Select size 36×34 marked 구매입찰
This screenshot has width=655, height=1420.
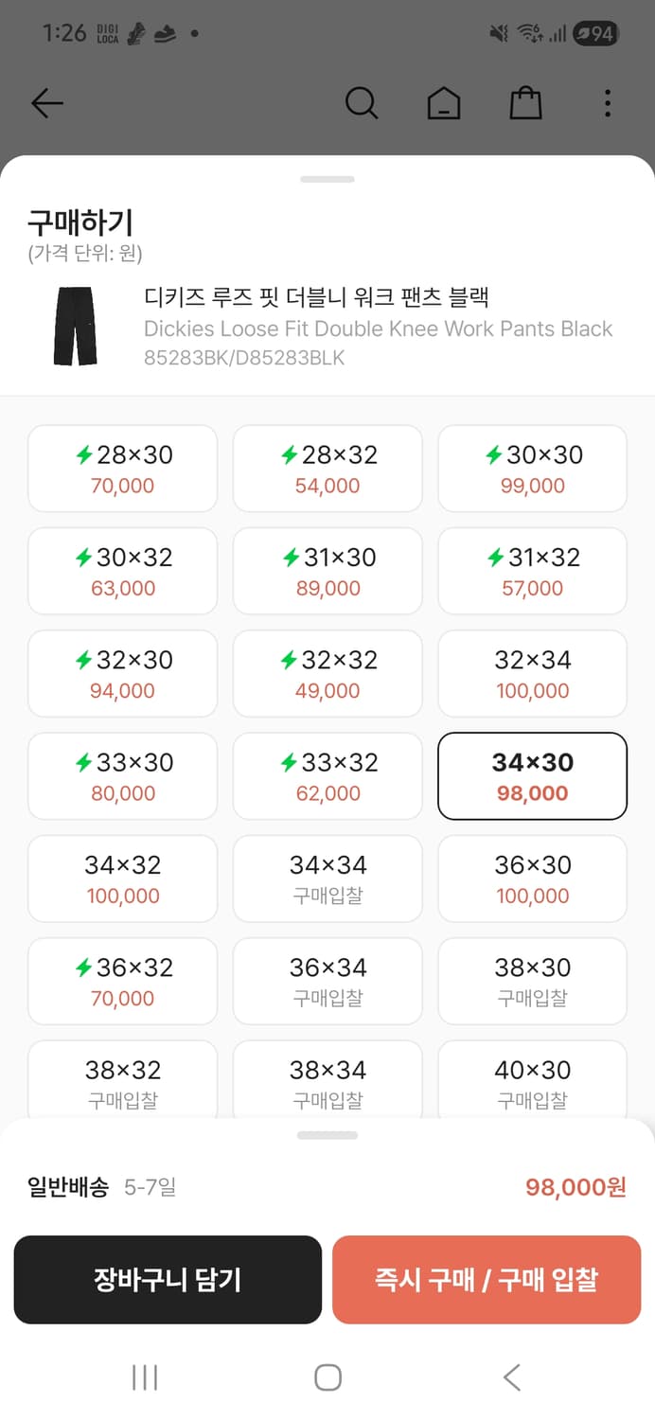(x=327, y=981)
